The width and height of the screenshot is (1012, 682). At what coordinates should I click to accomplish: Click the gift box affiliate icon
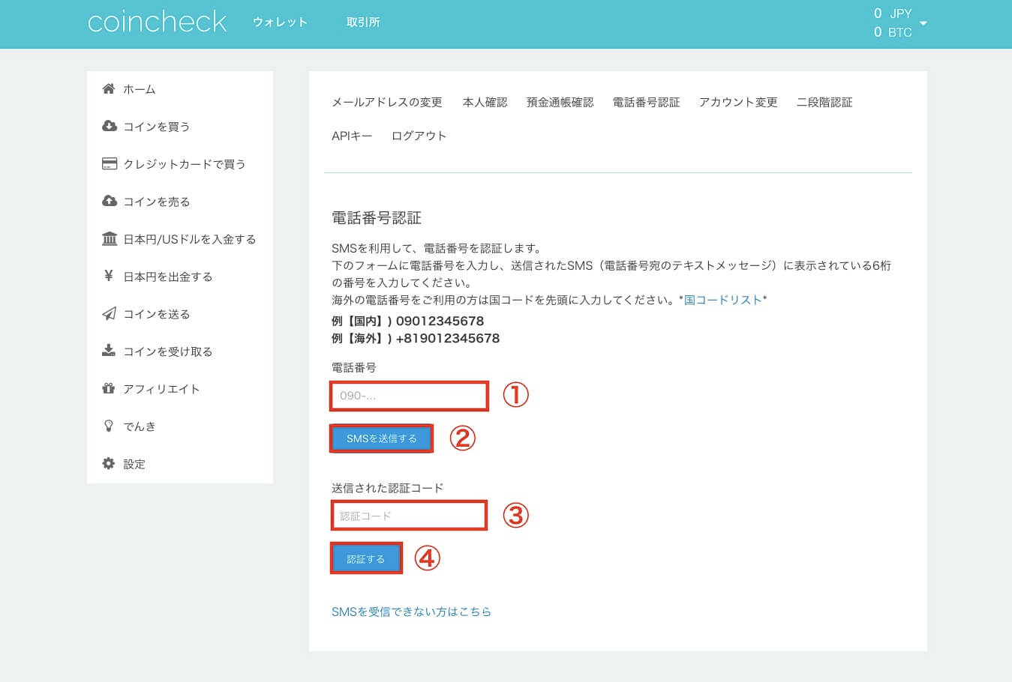109,388
